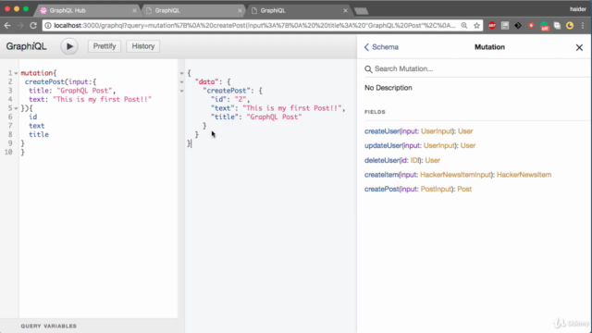Open the Adblock Plus extension
The height and width of the screenshot is (333, 592).
point(492,26)
